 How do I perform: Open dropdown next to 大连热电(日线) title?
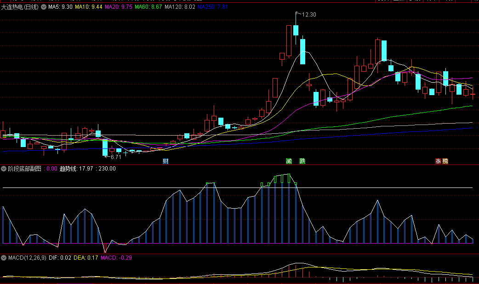point(44,7)
